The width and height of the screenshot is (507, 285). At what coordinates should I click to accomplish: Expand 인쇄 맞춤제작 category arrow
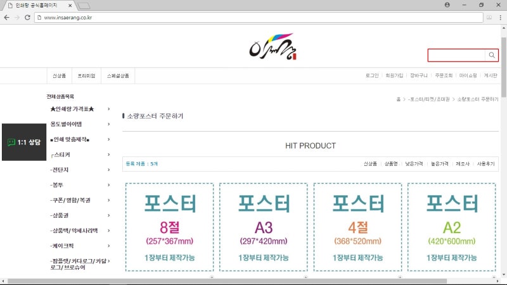pos(108,139)
